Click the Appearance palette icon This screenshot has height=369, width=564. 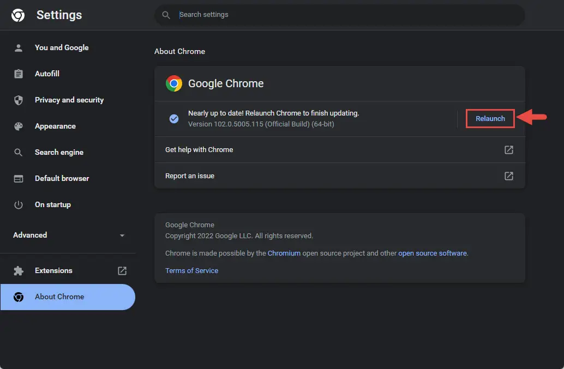tap(19, 126)
